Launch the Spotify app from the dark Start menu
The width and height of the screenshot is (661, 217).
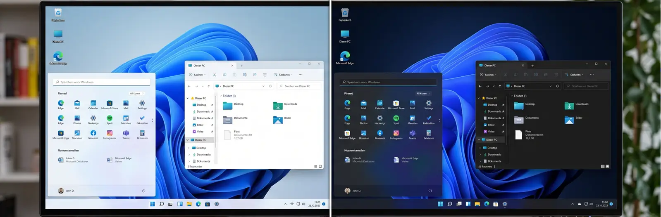click(x=396, y=120)
